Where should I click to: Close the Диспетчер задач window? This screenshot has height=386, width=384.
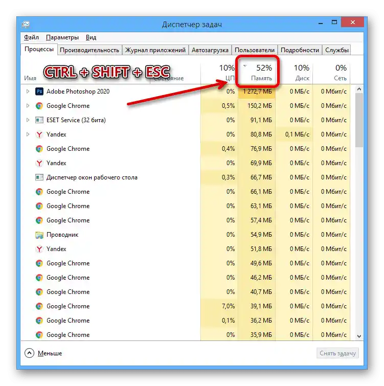[353, 22]
